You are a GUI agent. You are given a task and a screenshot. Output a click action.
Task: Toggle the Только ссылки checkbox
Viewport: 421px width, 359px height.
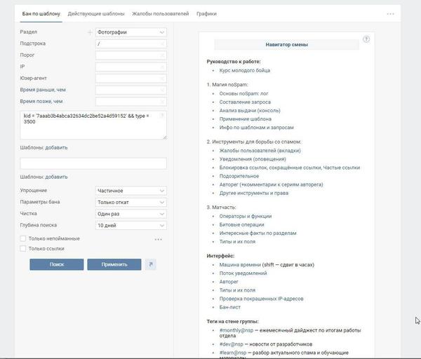pyautogui.click(x=24, y=248)
